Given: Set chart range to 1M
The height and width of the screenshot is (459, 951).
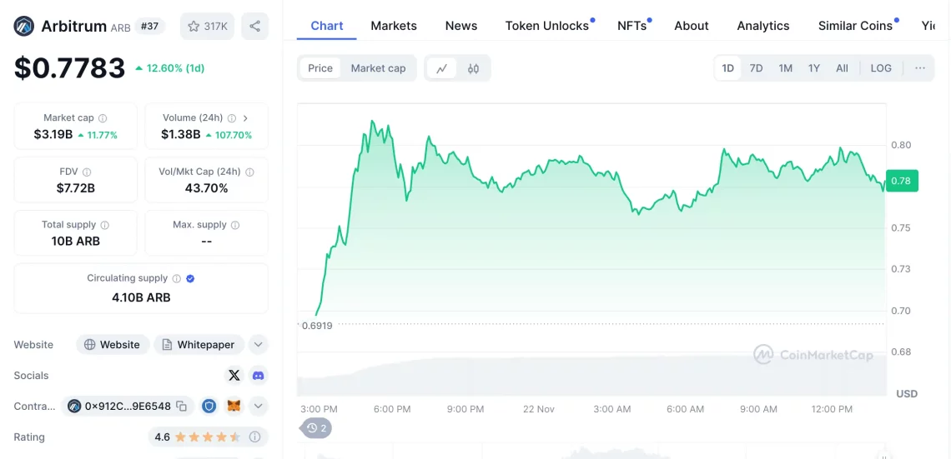Looking at the screenshot, I should (786, 67).
